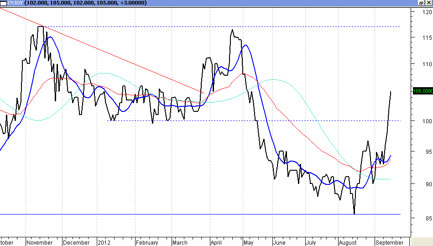Click the December date axis label
Viewport: 433px width, 246px height.
pos(76,242)
